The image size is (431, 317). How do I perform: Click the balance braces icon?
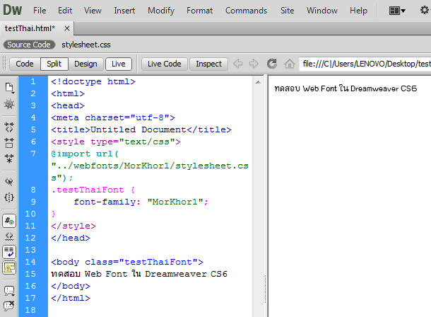point(9,197)
